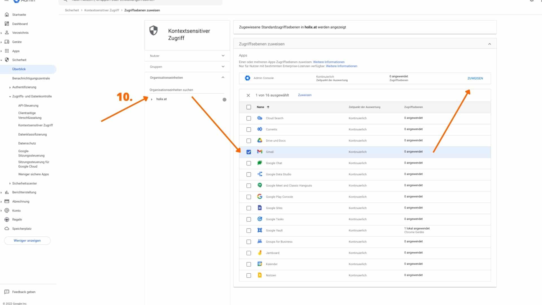Click the Google Meet and Classic Hangouts icon
This screenshot has height=305, width=542.
[x=260, y=185]
